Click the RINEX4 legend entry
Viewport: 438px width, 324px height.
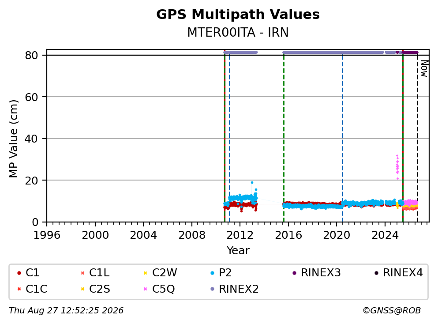[x=399, y=272]
